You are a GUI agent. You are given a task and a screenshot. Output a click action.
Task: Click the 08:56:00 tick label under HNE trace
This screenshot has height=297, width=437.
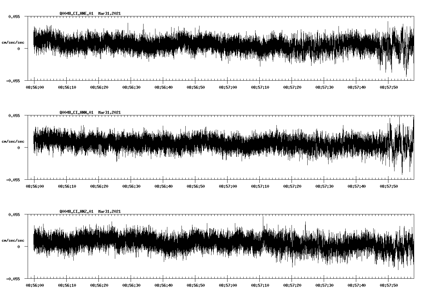[x=35, y=86]
